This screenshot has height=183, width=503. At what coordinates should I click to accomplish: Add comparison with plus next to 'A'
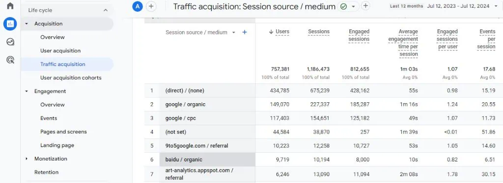click(x=151, y=6)
